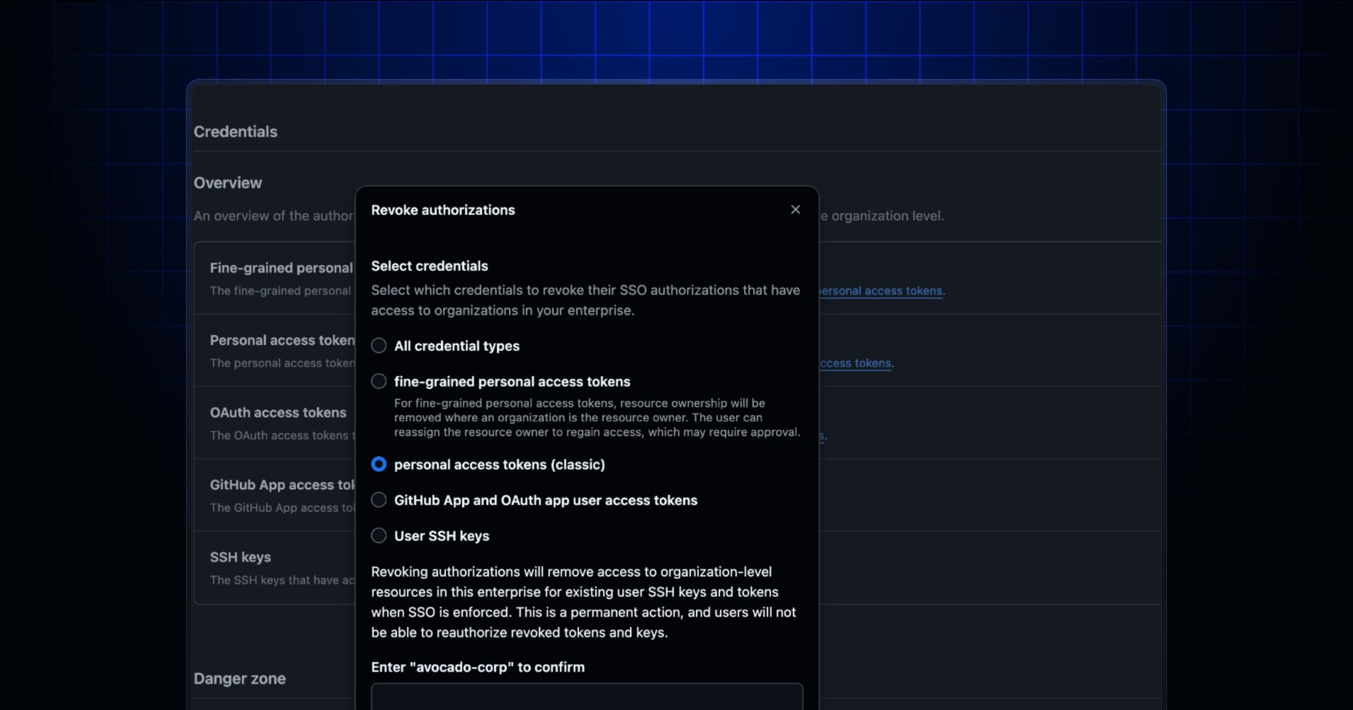Select All credential types radio option

point(379,345)
